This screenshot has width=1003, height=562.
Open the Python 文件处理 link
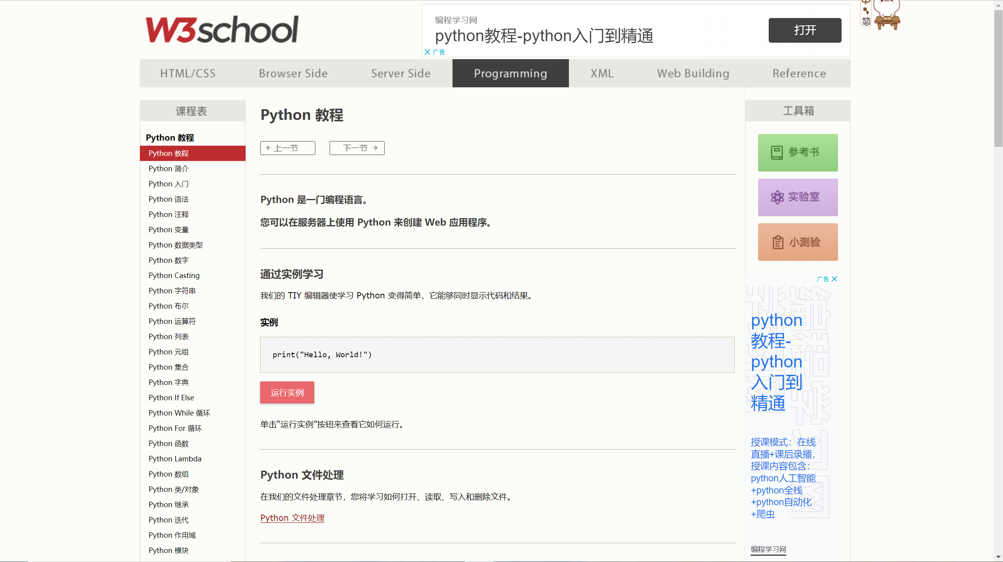pos(292,517)
